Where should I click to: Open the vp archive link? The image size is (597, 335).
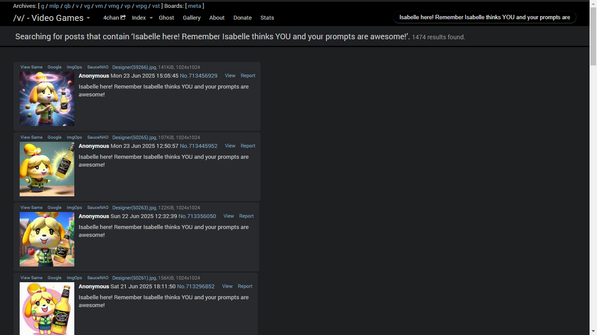[128, 6]
